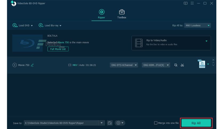Click the film strip rip mode icon
This screenshot has height=129, width=223.
[x=139, y=43]
